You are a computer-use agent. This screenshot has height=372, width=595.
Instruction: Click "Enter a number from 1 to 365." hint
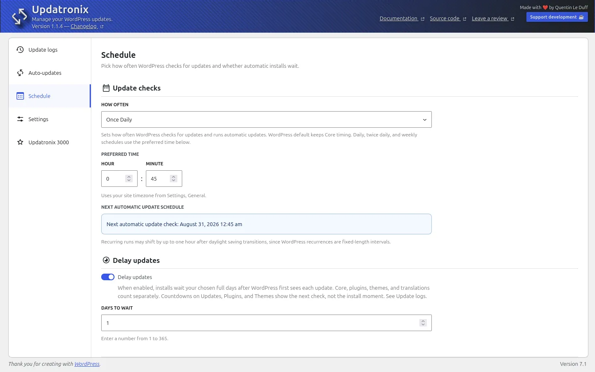coord(135,339)
